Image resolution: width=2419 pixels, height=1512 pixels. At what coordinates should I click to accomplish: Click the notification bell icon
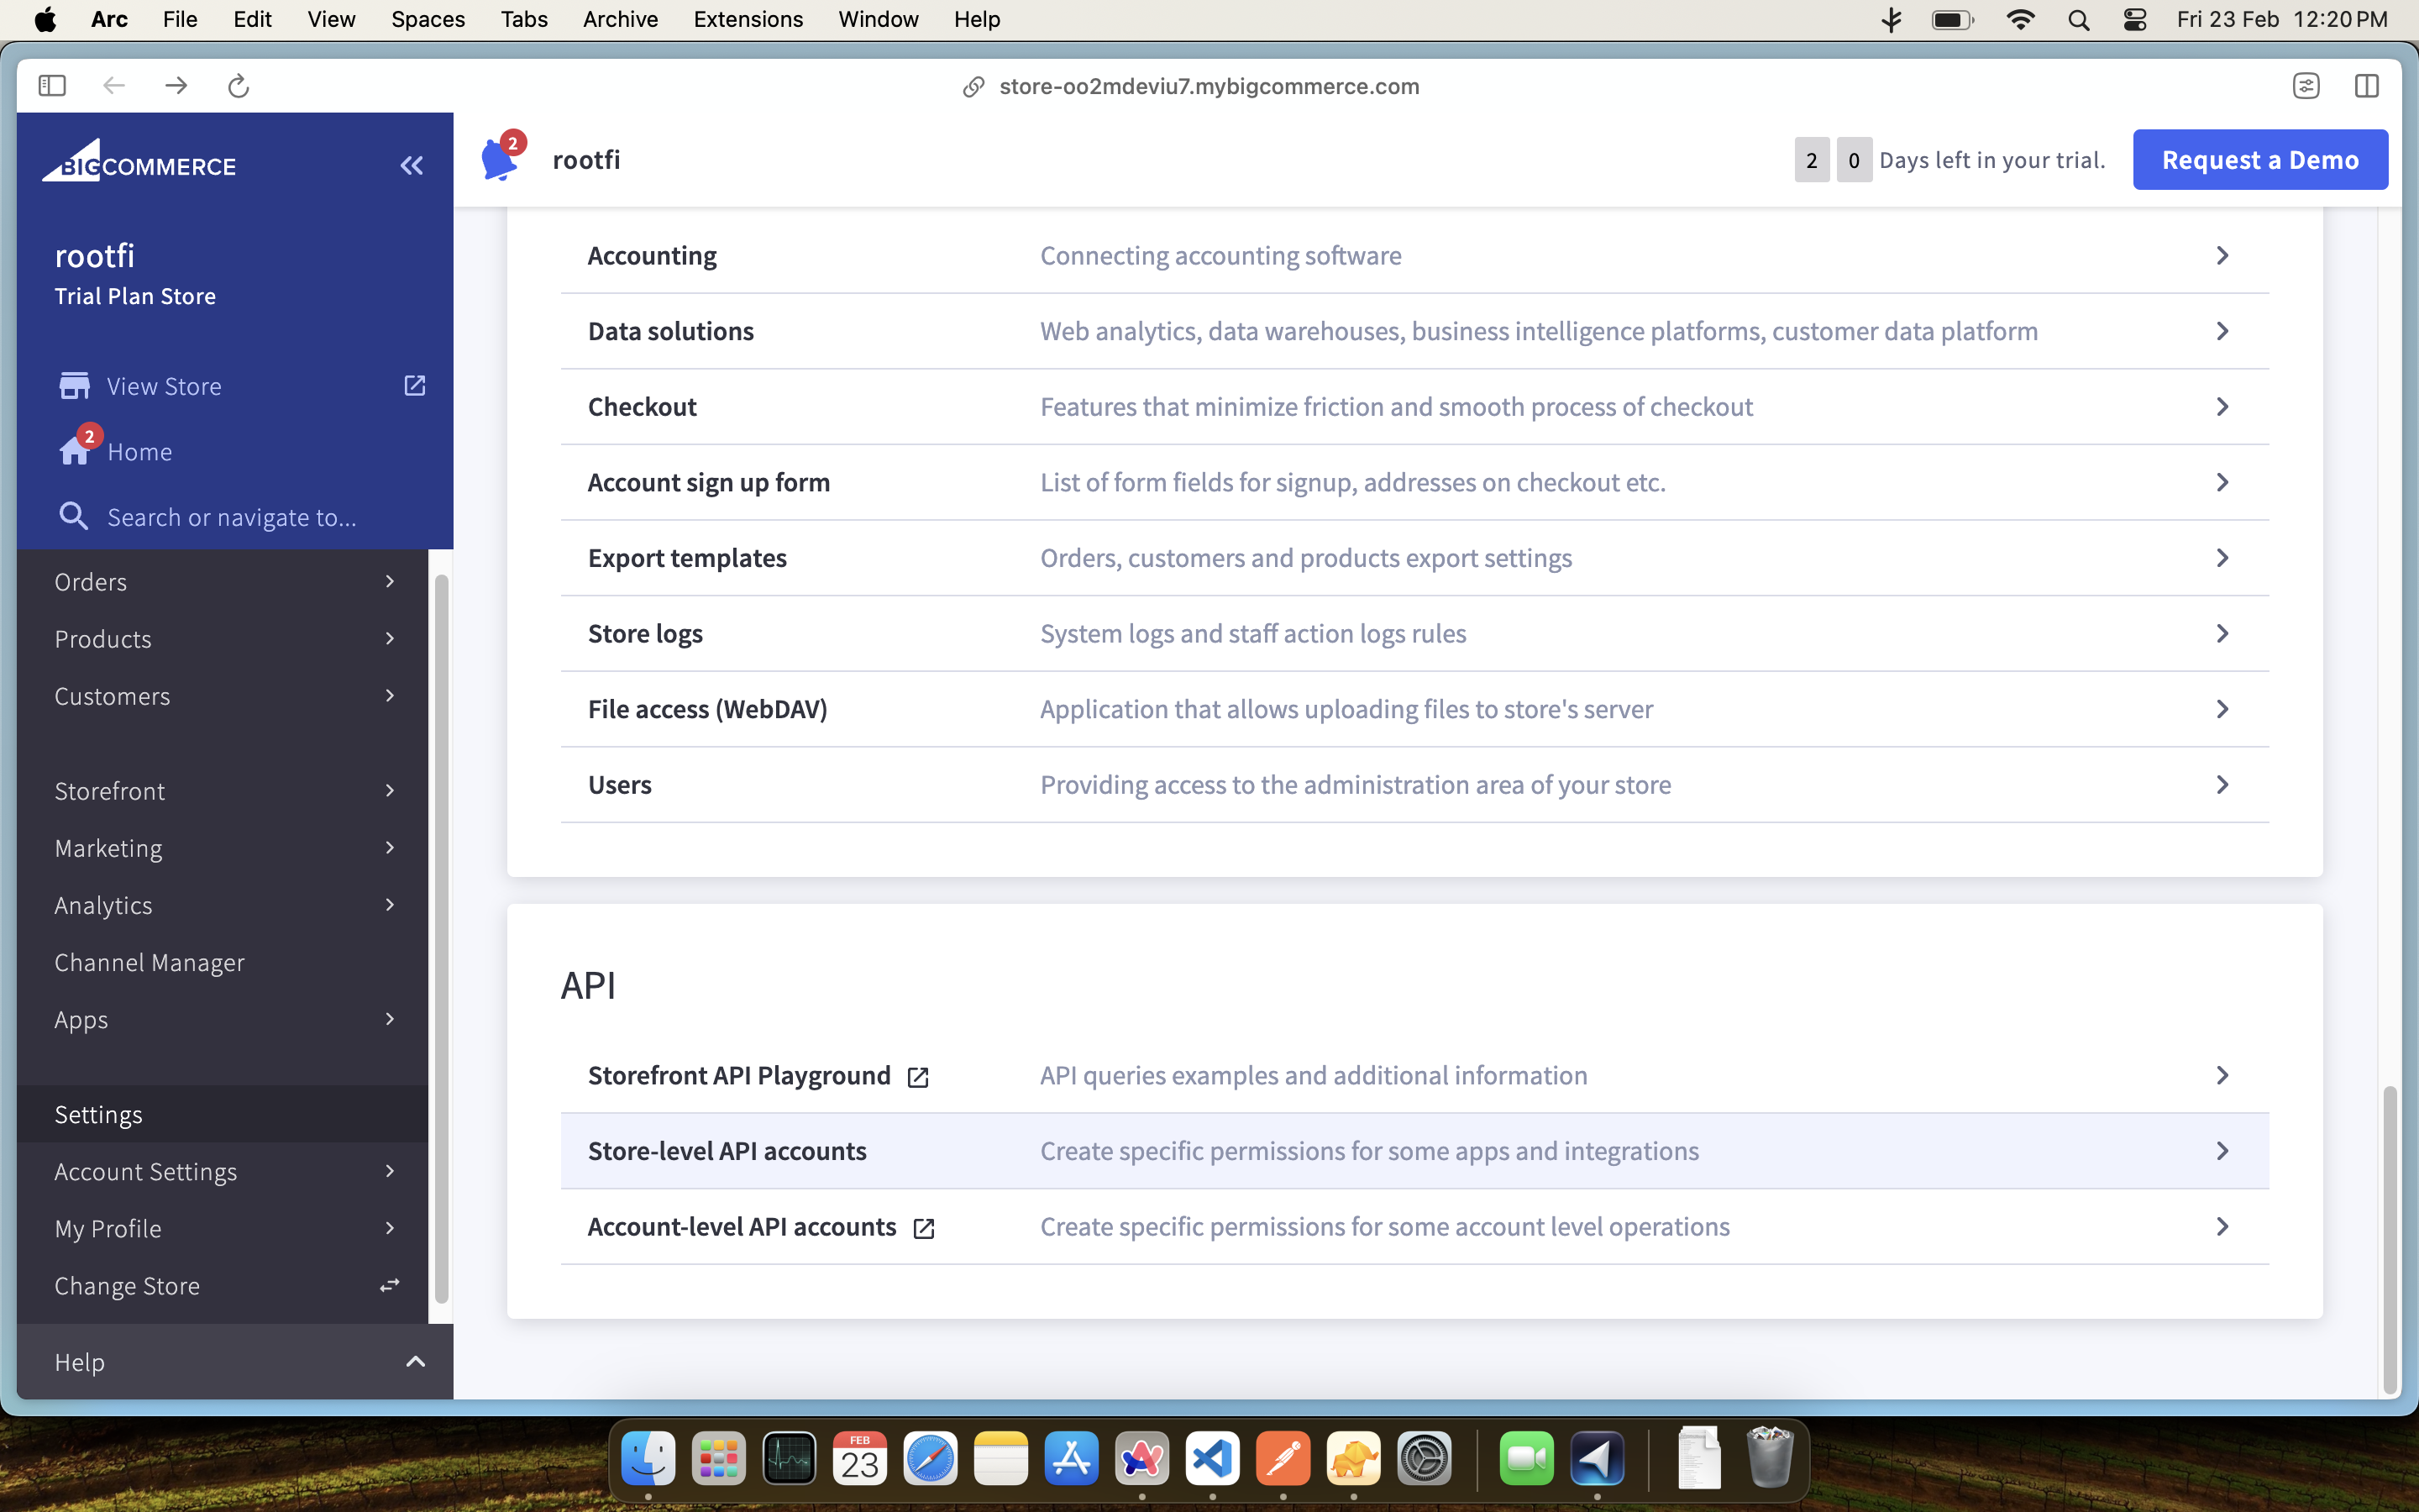pos(499,159)
